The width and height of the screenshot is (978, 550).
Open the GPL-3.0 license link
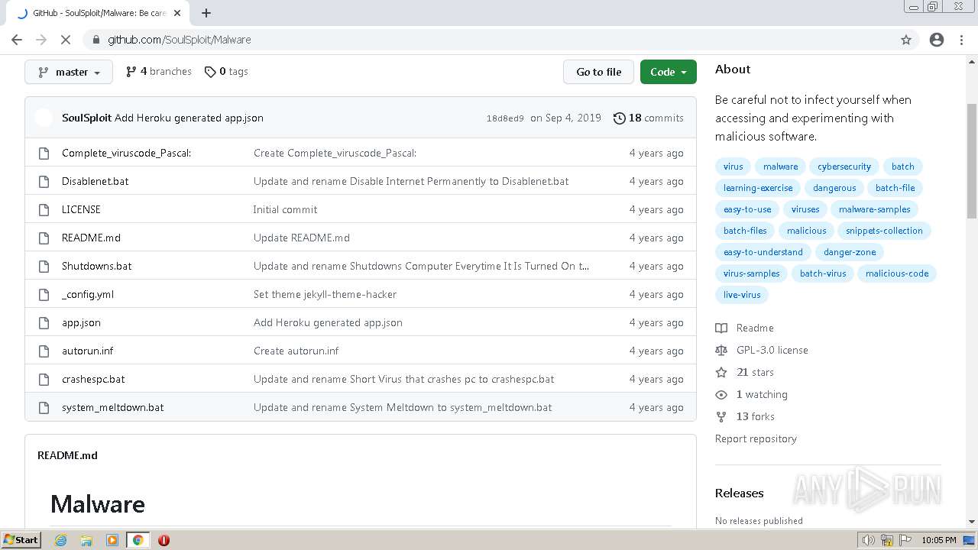point(762,350)
